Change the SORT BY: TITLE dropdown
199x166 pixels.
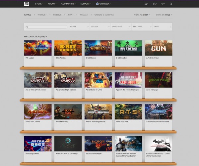click(164, 15)
